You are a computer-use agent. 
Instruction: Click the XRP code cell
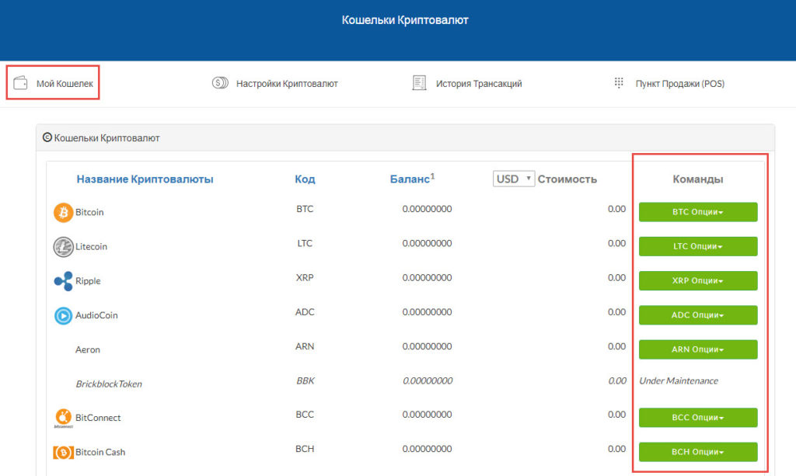pyautogui.click(x=305, y=278)
